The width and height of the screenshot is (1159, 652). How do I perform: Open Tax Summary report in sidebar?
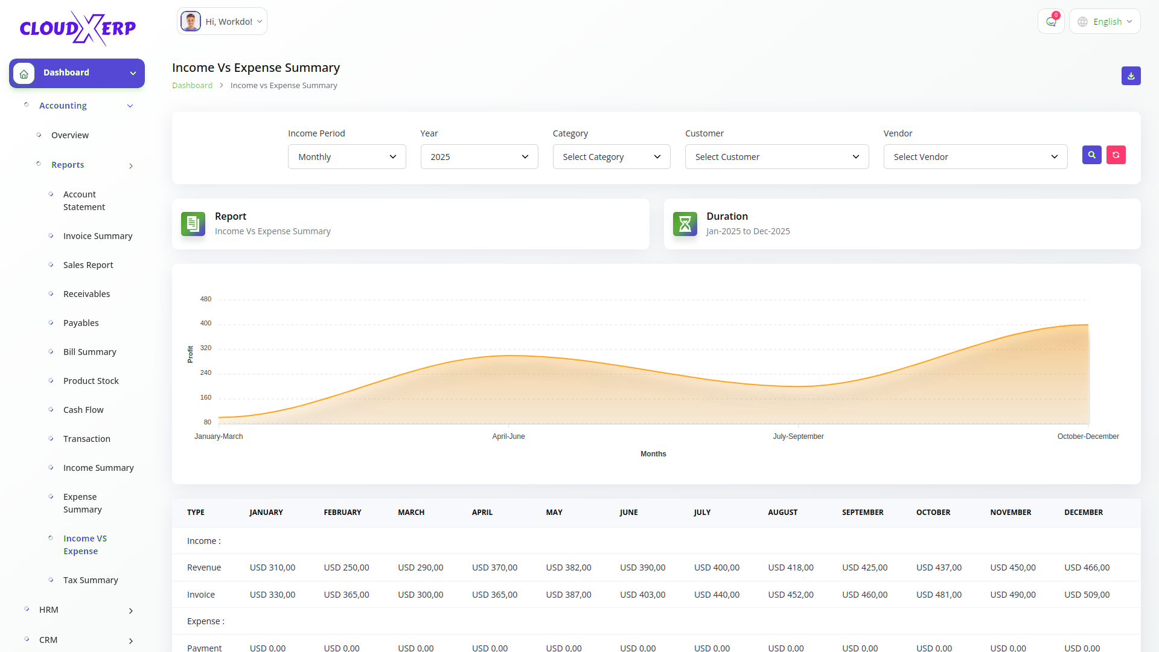[x=91, y=580]
